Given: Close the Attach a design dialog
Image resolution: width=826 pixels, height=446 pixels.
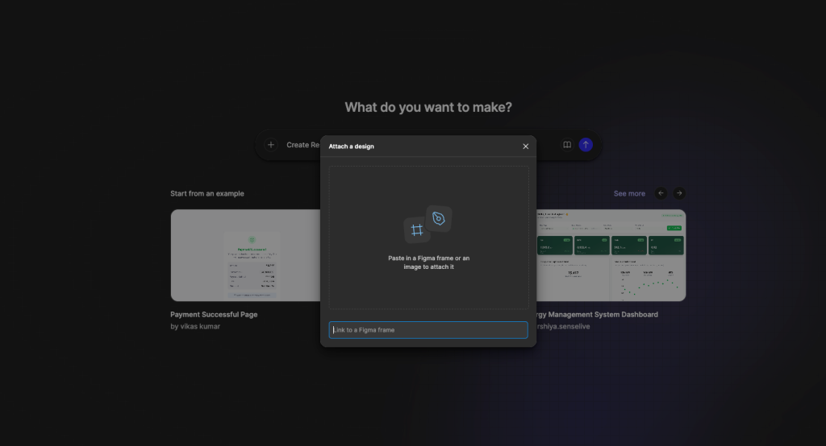Looking at the screenshot, I should [x=525, y=147].
